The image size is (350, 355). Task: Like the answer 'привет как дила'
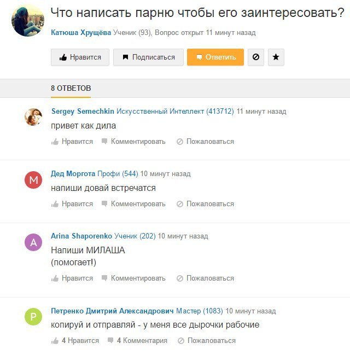point(72,141)
